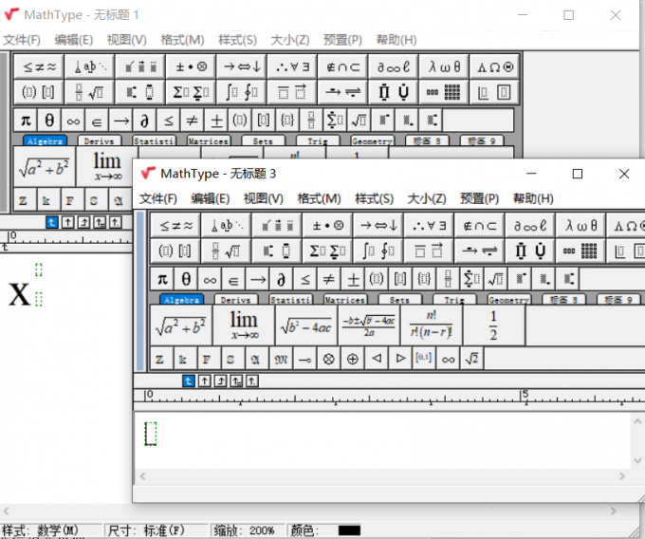Open 视图(V) menu in 无标题 1 window
Image resolution: width=645 pixels, height=539 pixels.
pos(127,40)
